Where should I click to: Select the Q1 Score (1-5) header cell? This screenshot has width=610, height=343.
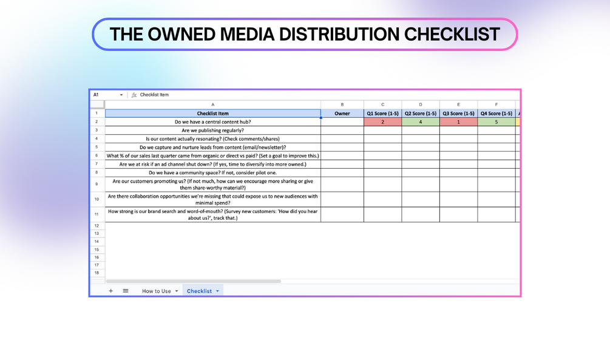tap(383, 114)
